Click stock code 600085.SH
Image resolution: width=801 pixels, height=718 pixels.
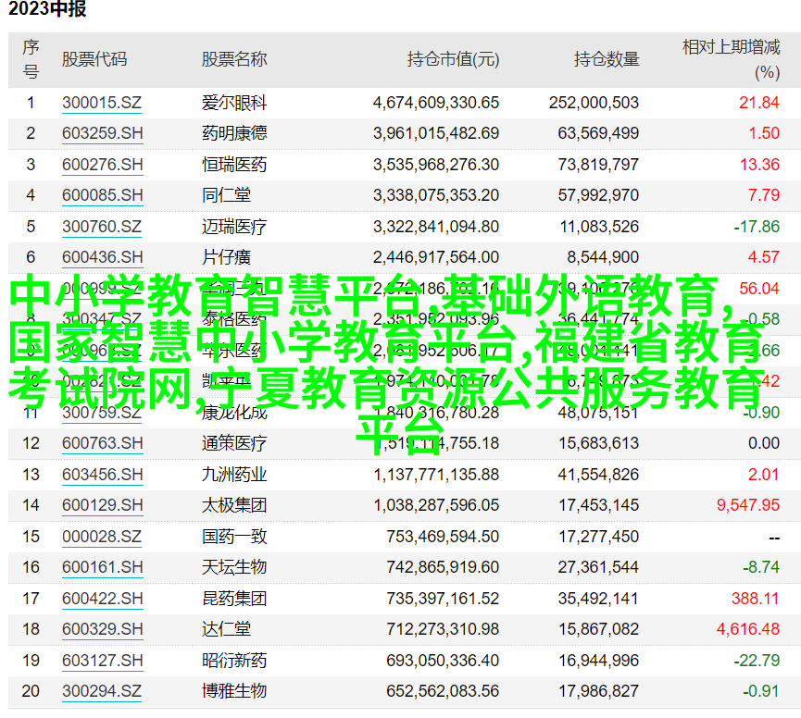(102, 195)
